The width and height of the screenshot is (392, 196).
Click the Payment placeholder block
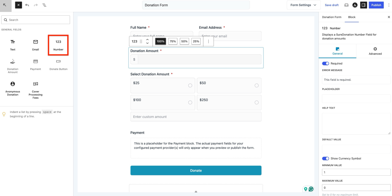click(196, 148)
